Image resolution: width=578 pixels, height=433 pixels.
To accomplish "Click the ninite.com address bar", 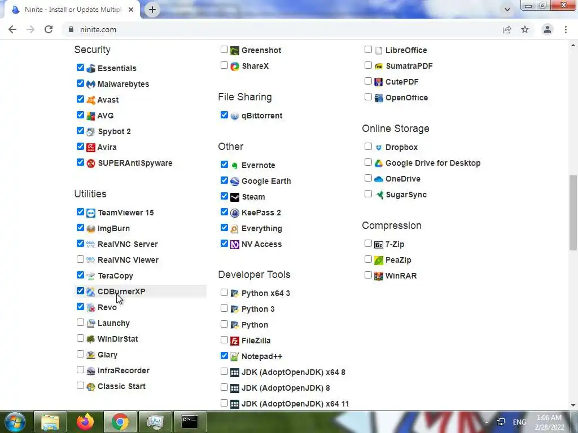I will [282, 29].
